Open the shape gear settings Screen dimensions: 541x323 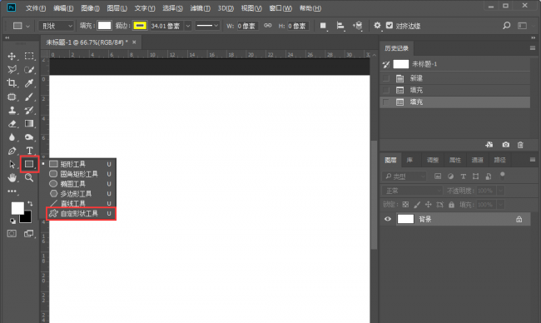(377, 26)
